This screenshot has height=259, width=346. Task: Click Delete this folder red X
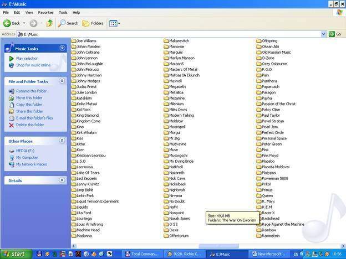coord(11,125)
